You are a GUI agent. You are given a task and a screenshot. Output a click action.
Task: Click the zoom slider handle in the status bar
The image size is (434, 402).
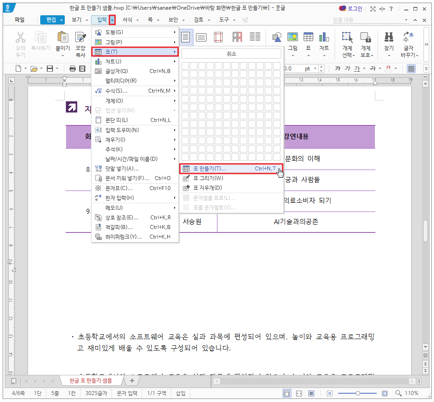point(357,393)
